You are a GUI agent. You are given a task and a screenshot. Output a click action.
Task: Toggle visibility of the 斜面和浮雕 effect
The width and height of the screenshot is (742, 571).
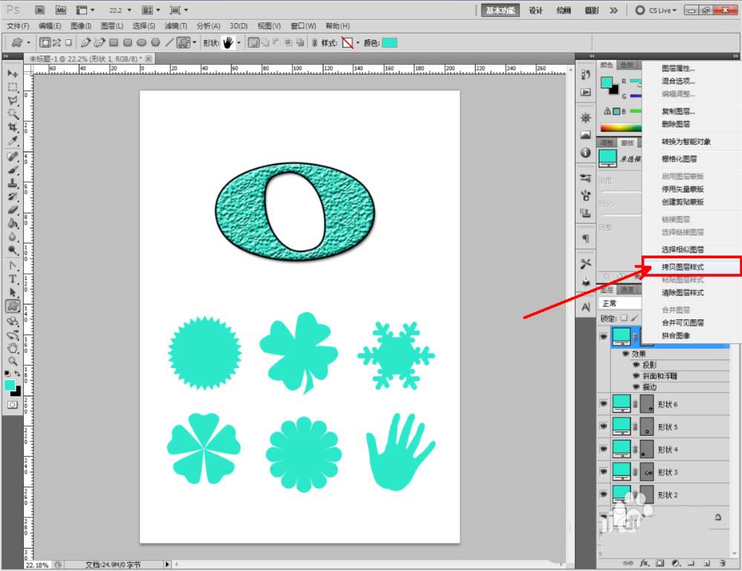[x=637, y=376]
